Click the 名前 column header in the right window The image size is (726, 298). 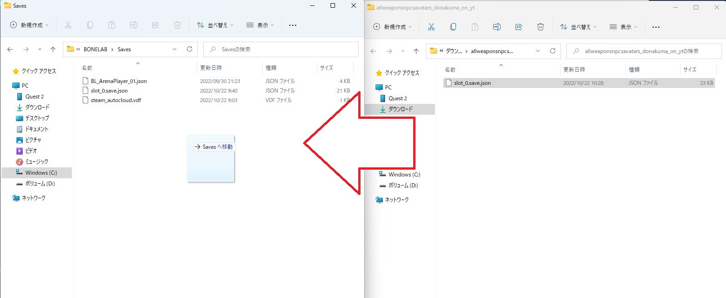450,70
